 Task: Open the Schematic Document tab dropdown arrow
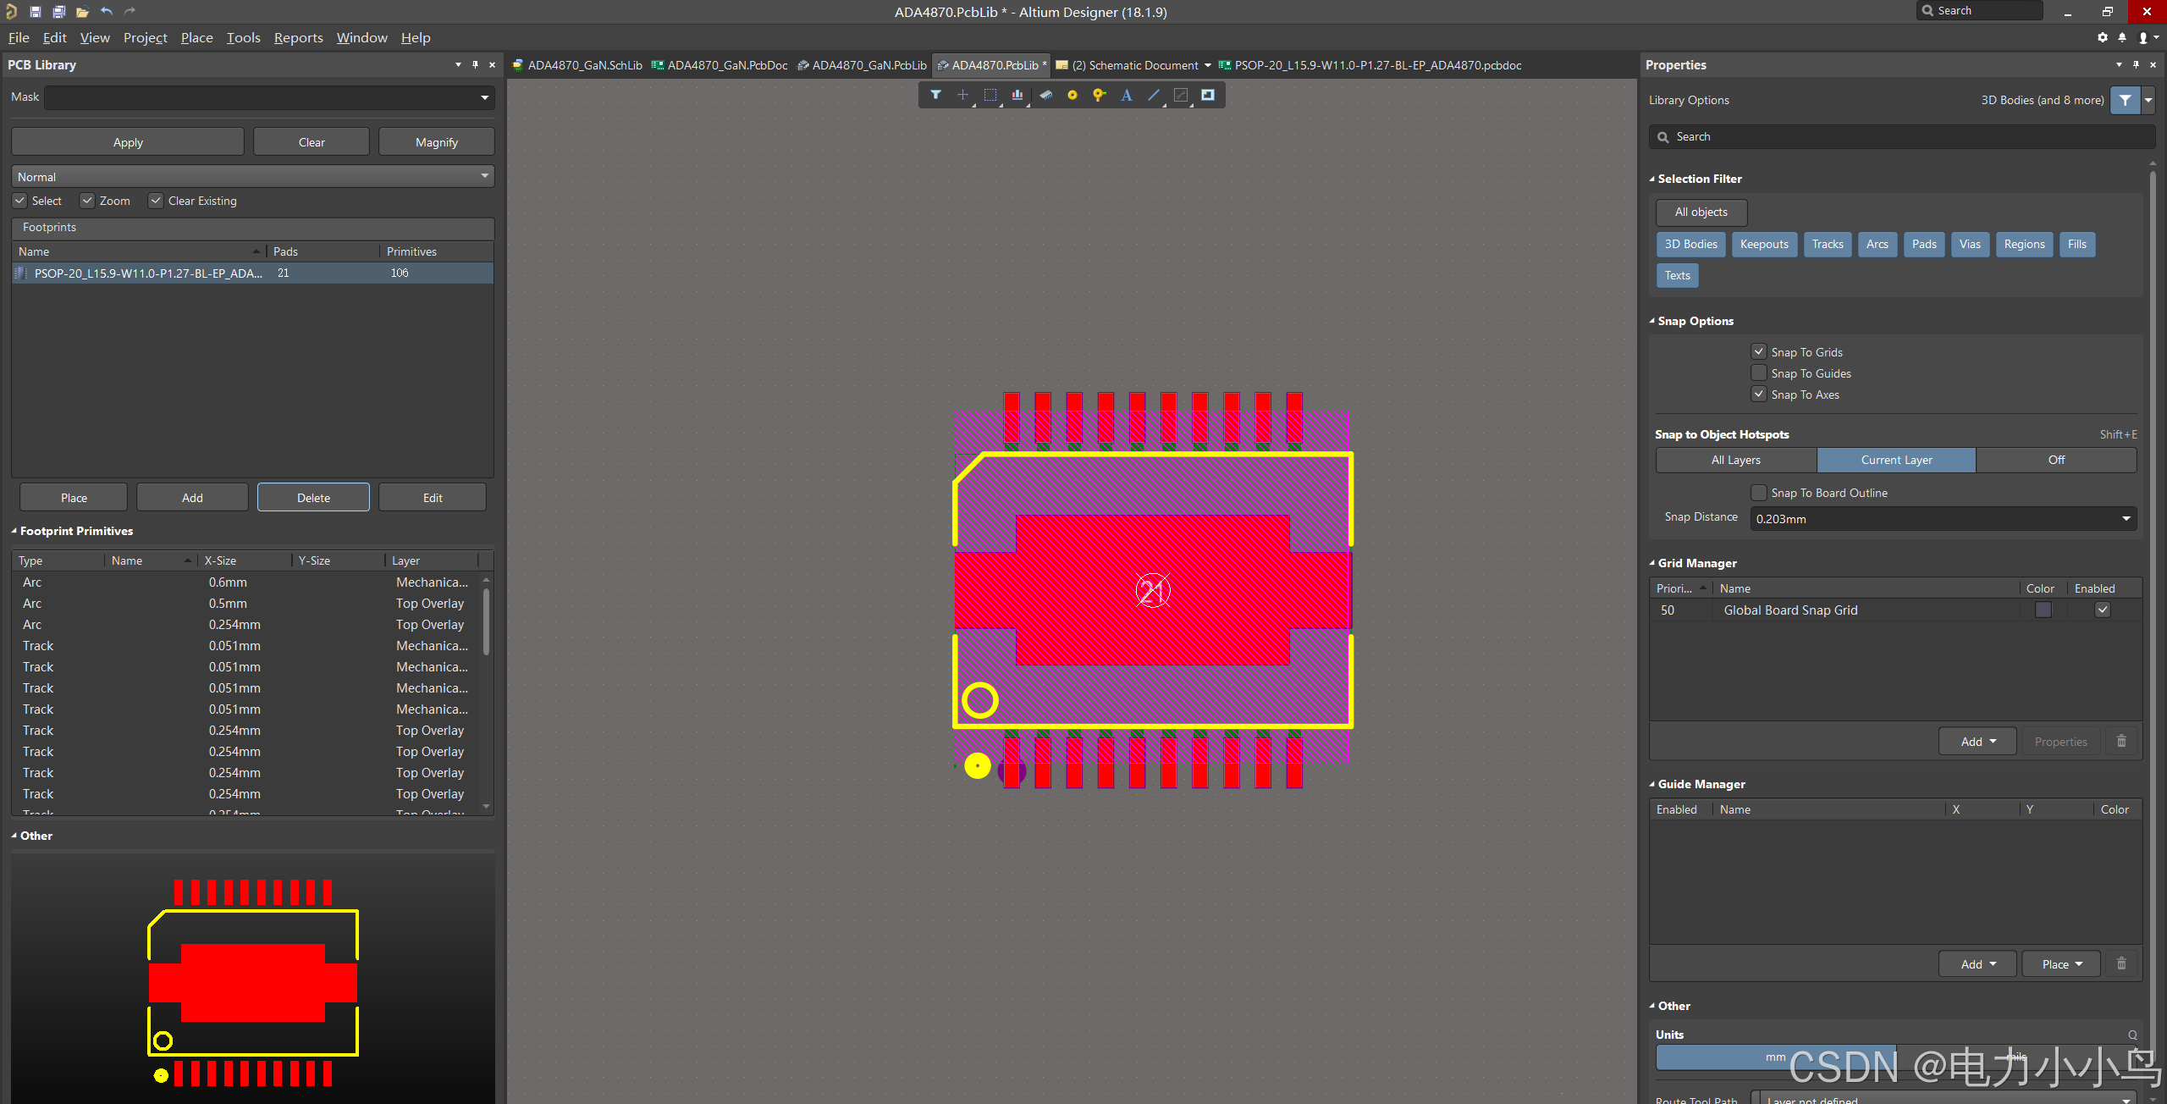(1207, 65)
